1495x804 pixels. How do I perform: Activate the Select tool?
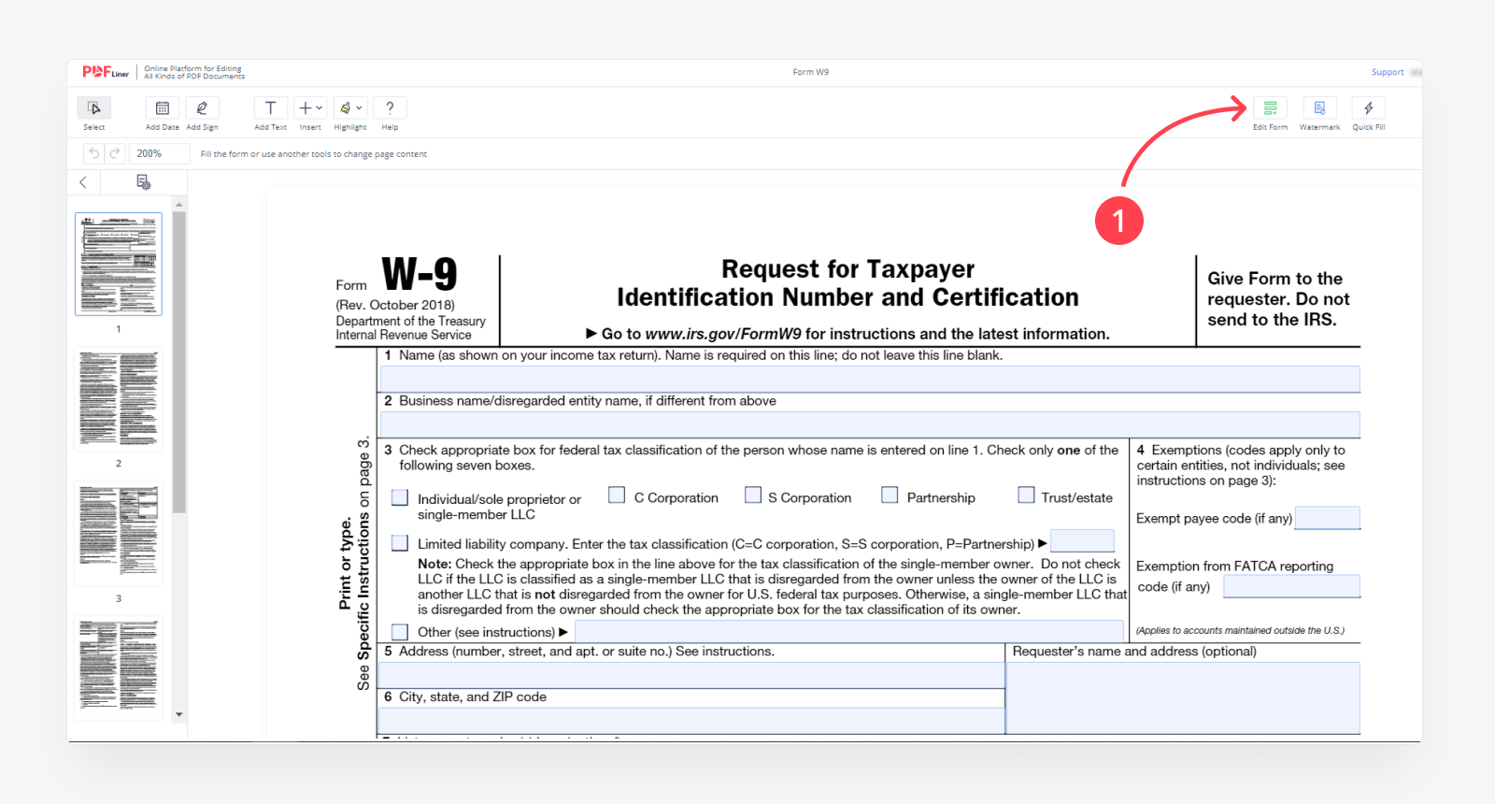pyautogui.click(x=93, y=108)
